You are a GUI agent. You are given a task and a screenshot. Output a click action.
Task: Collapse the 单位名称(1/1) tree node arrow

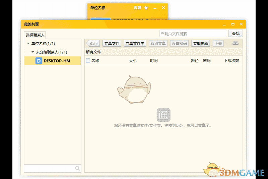[x=28, y=44]
